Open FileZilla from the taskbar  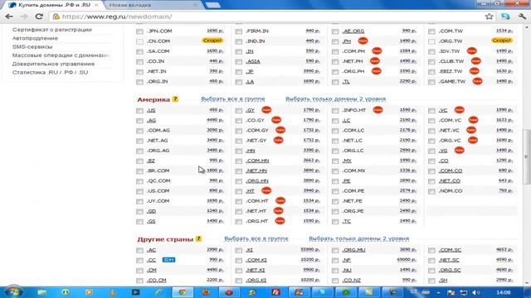275,292
